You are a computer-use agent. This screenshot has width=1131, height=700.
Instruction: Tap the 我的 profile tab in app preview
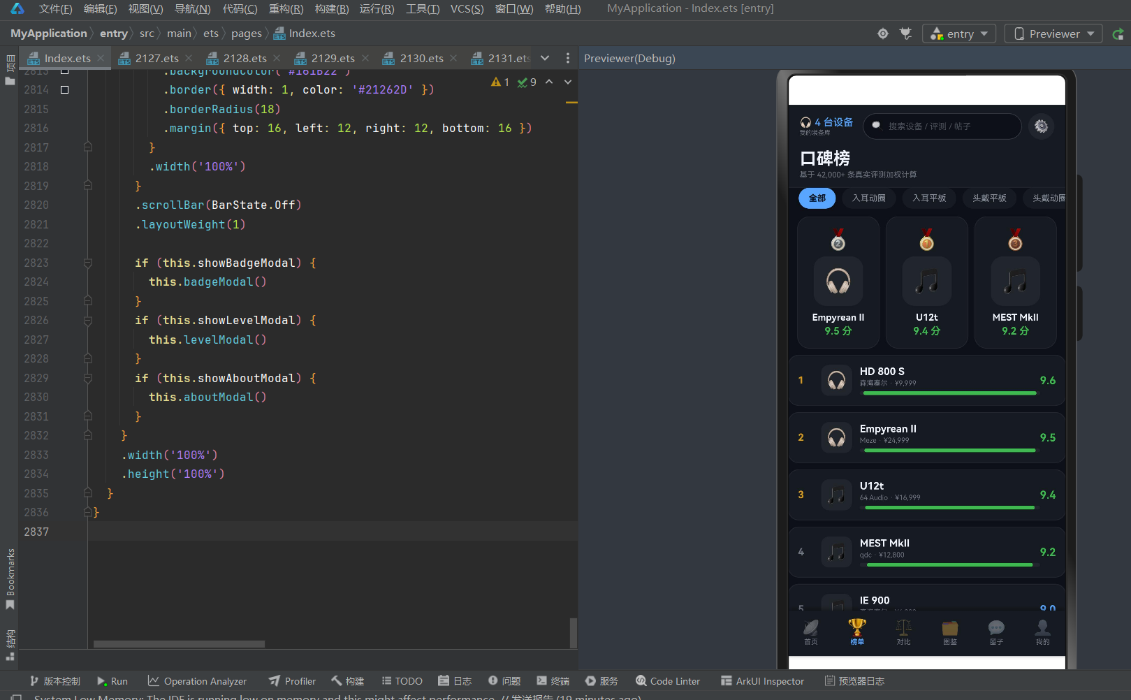(1043, 632)
